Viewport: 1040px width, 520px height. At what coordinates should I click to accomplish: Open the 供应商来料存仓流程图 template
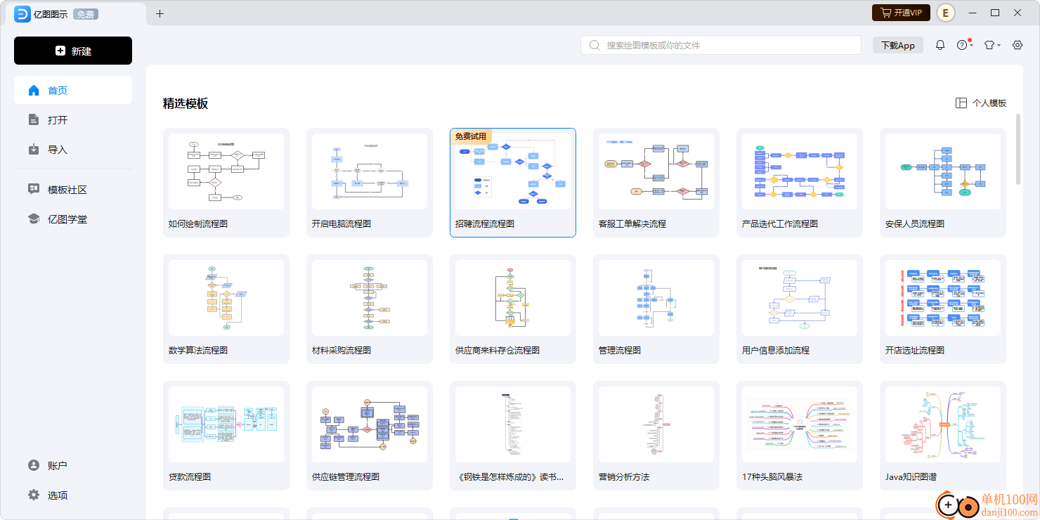coord(513,309)
